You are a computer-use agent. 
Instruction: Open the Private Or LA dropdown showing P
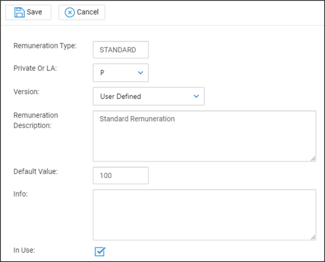(x=121, y=73)
